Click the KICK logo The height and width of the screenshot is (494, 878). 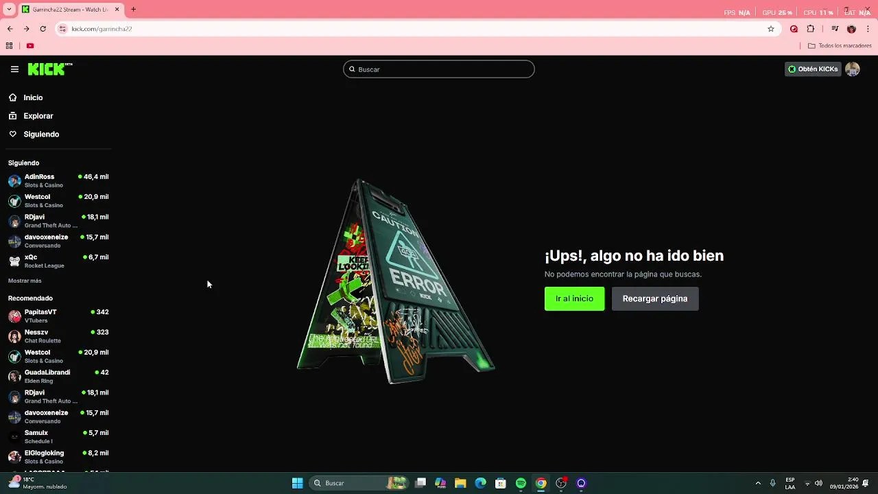click(50, 69)
